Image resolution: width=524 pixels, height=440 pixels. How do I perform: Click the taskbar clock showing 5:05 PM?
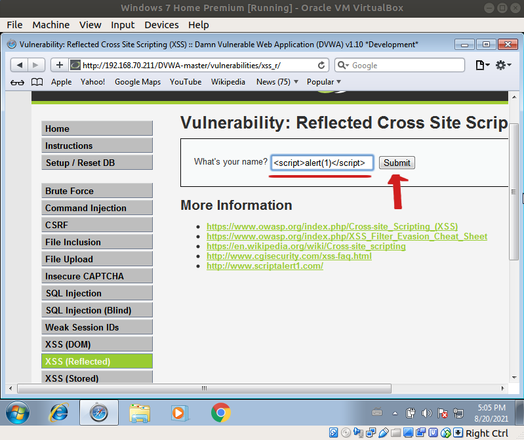(x=491, y=413)
